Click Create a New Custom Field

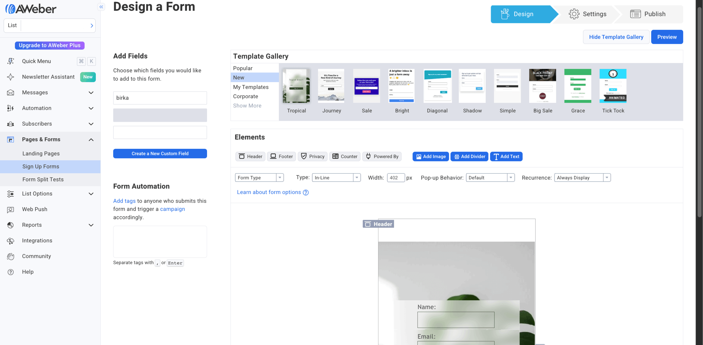pos(160,154)
